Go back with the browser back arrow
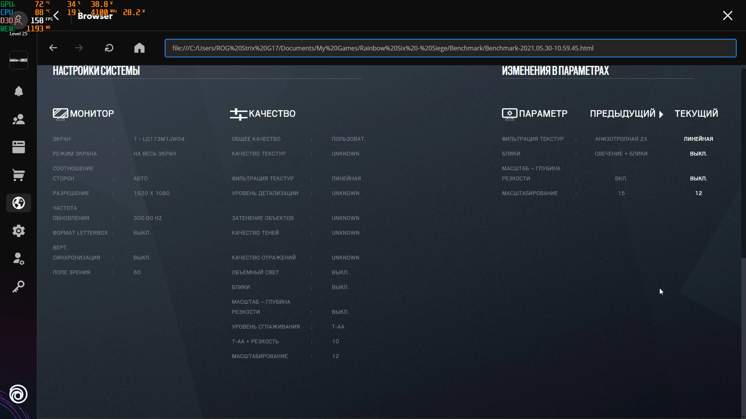746x419 pixels. [53, 48]
